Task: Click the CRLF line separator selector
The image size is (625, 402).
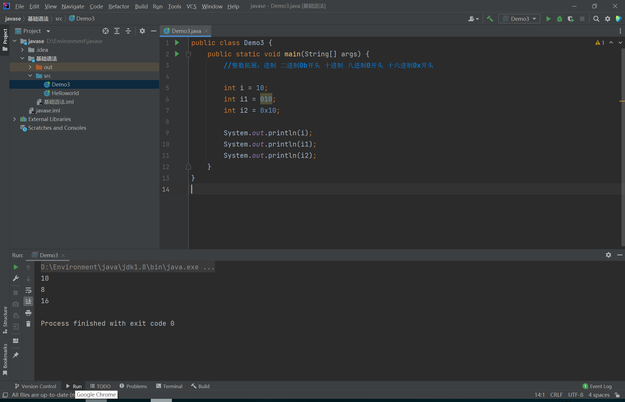Action: point(556,395)
